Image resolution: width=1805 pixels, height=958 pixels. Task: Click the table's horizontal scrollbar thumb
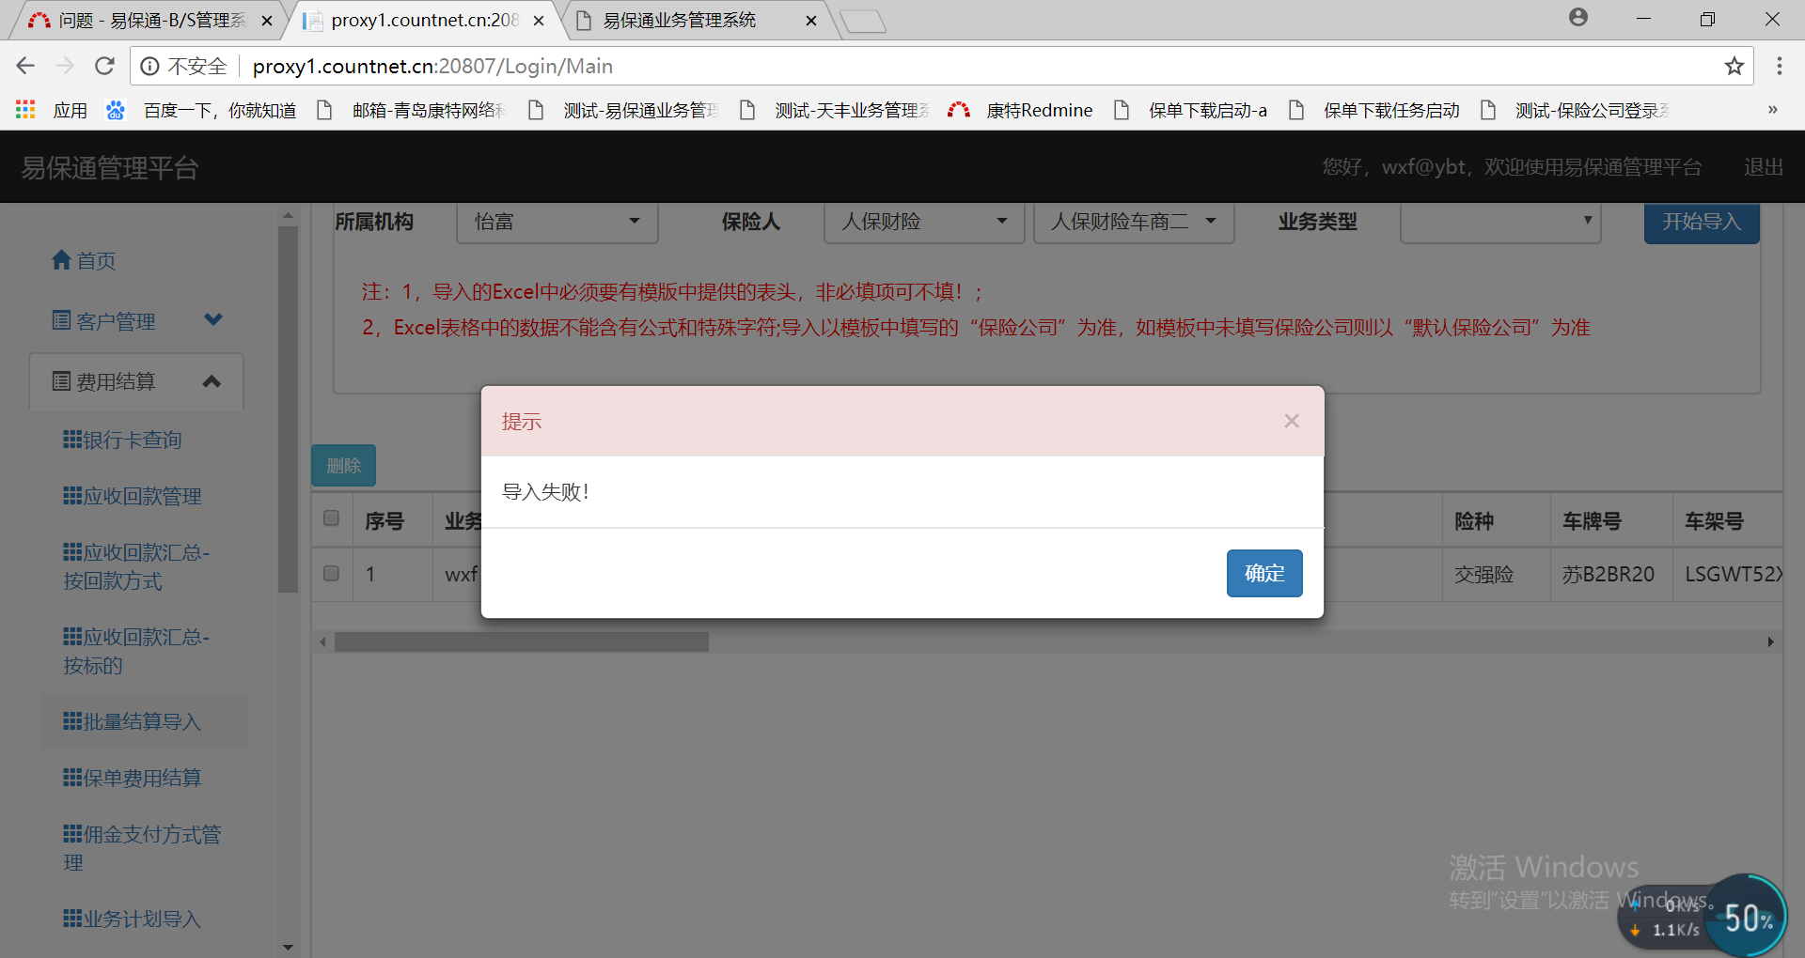point(522,641)
